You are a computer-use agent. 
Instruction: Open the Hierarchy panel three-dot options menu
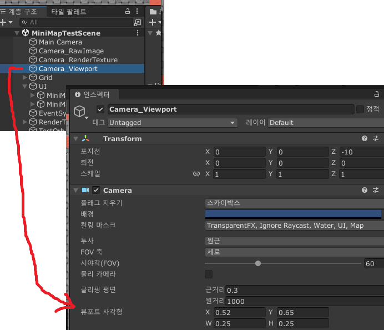pos(137,11)
